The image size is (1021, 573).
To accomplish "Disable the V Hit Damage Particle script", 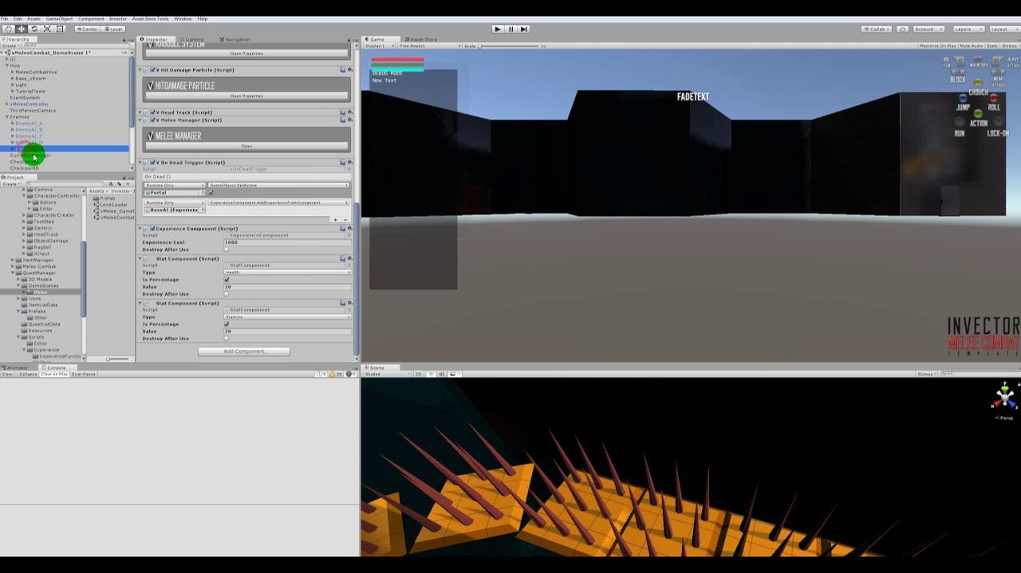I will (x=152, y=70).
